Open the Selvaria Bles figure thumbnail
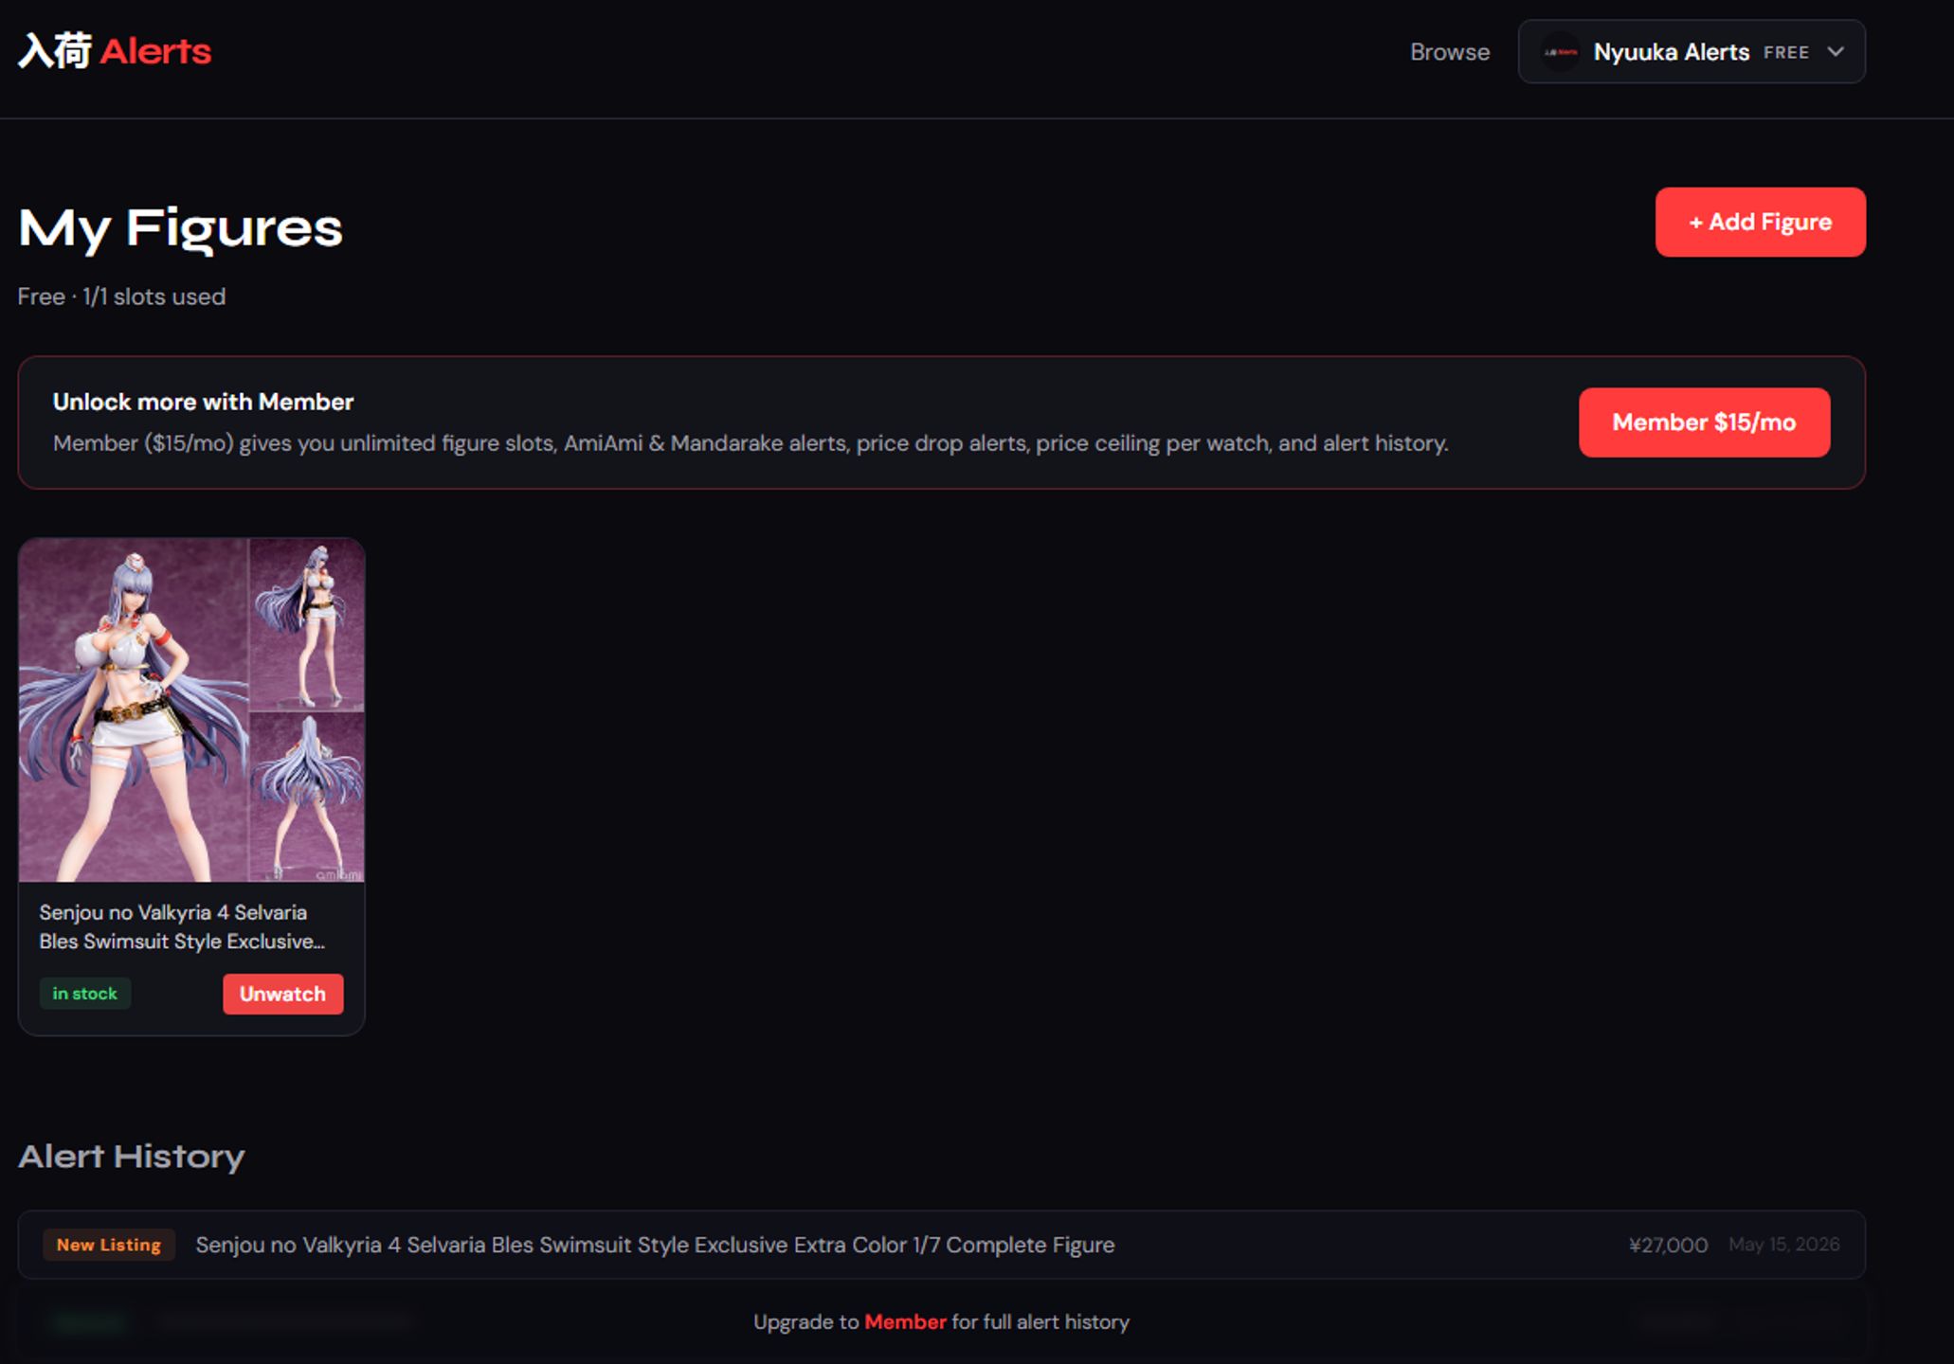 click(x=191, y=710)
